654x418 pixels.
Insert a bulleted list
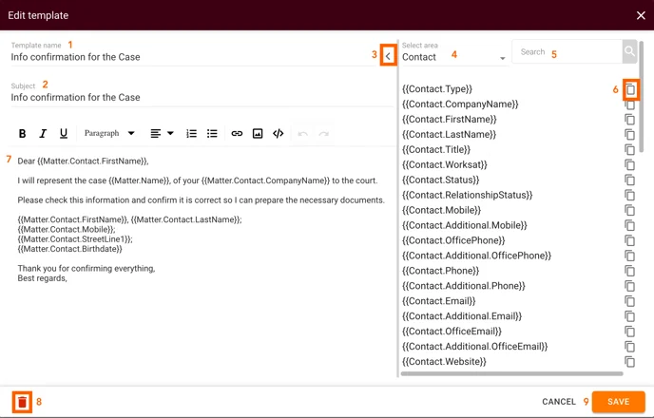[212, 133]
